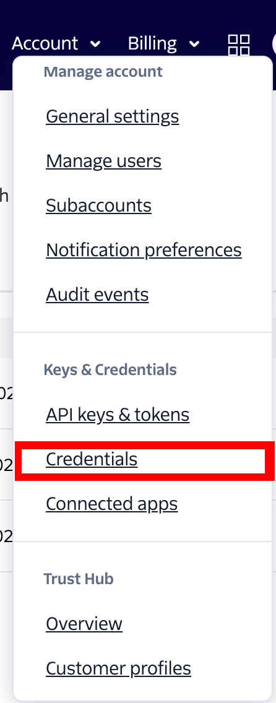Click the truncated letter h beside the menu

pyautogui.click(x=4, y=196)
